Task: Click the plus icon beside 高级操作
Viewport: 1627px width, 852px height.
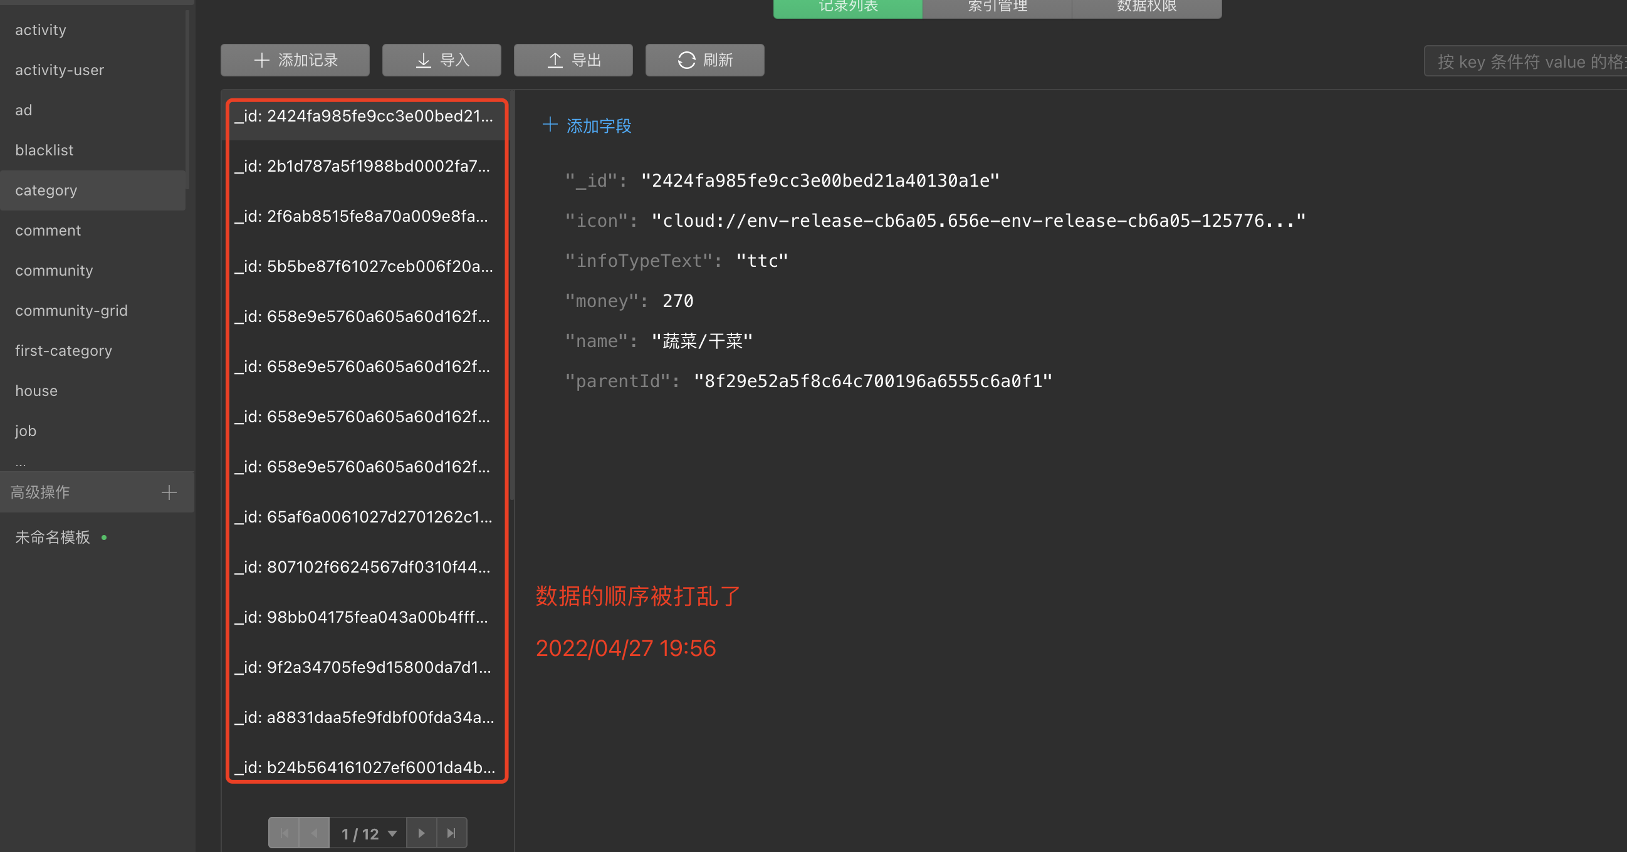Action: tap(169, 492)
